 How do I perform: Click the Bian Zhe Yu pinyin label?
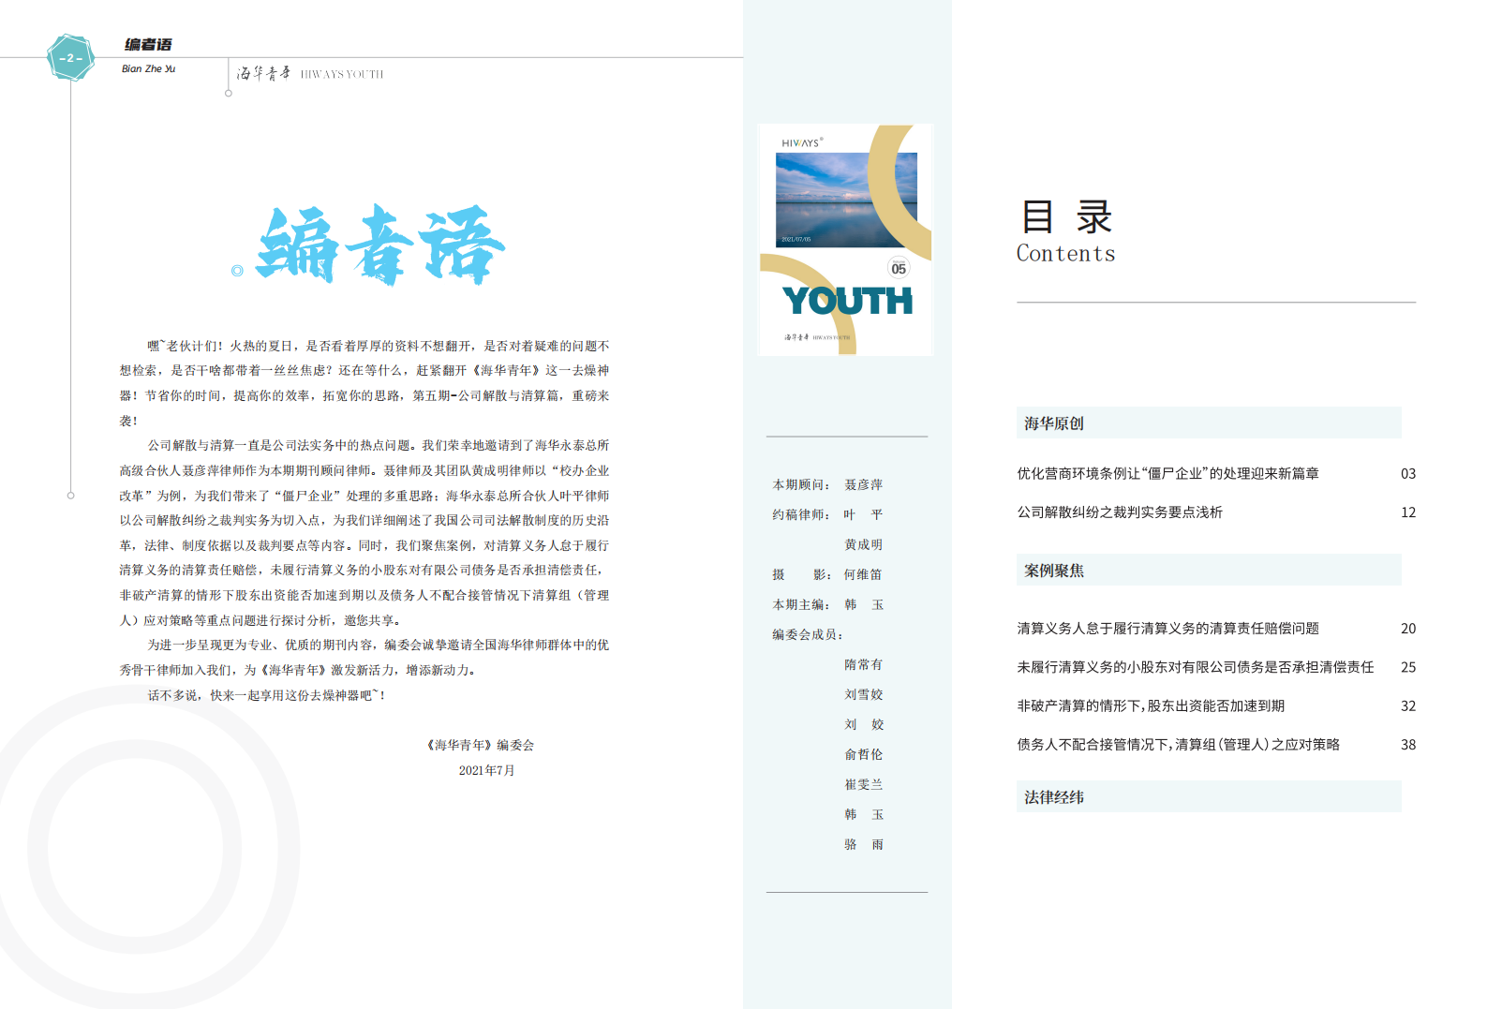(148, 68)
